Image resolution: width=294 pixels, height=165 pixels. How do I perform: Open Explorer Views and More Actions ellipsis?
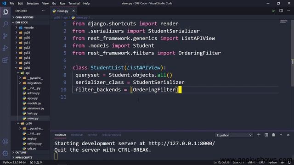coord(44,11)
